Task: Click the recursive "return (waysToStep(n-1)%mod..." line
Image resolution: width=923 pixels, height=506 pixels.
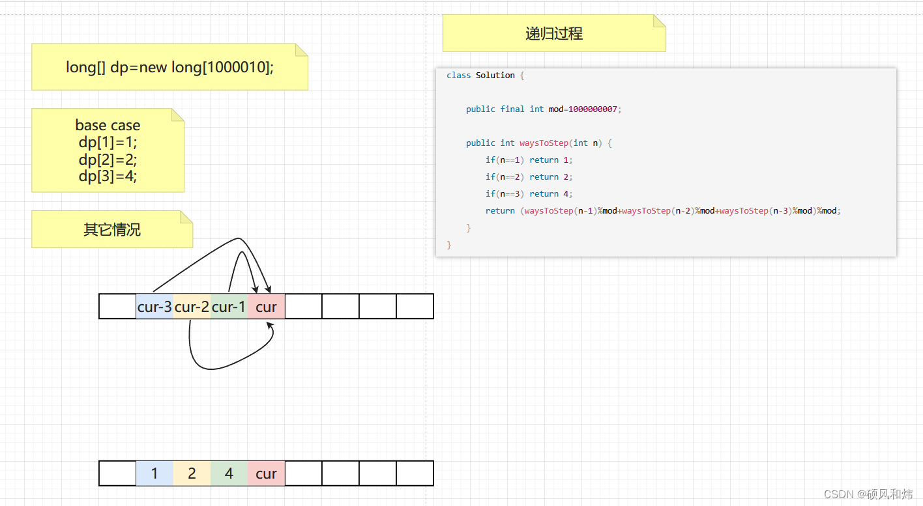Action: 664,211
